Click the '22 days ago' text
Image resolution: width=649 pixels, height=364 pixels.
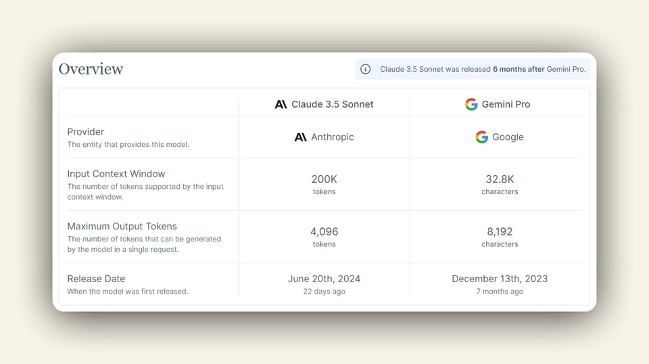324,292
